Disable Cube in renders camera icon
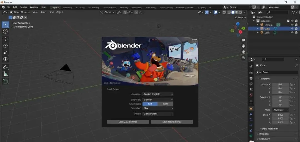 pos(296,29)
